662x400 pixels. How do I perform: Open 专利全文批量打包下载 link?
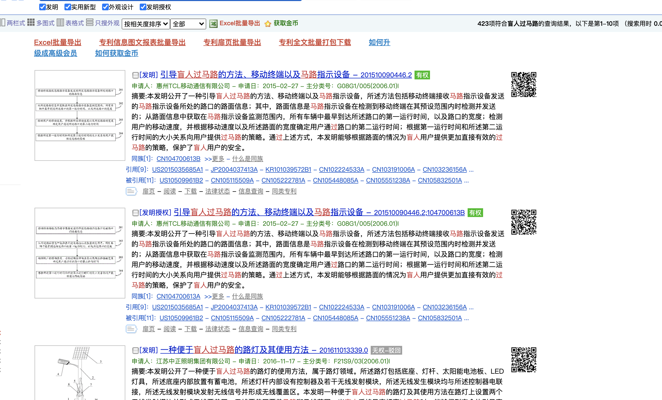(315, 43)
